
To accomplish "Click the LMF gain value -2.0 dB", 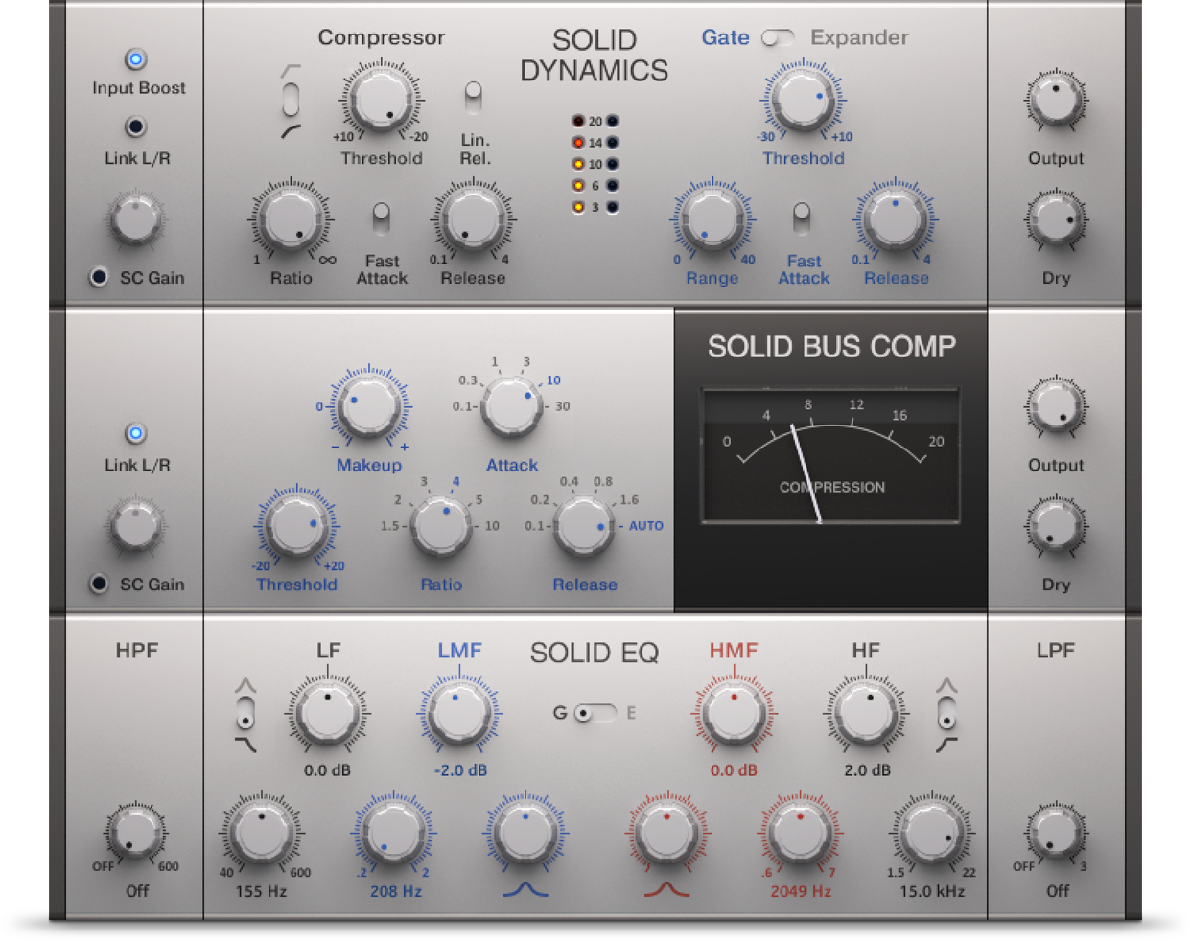I will pyautogui.click(x=461, y=770).
